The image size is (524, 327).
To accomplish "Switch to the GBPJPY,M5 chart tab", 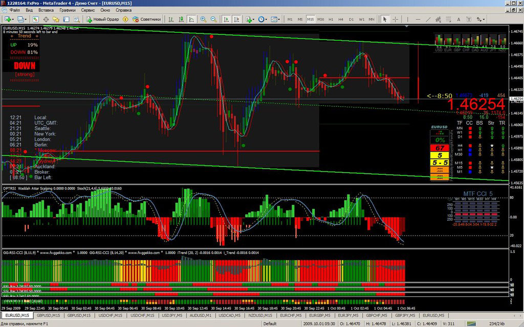I will 404,315.
